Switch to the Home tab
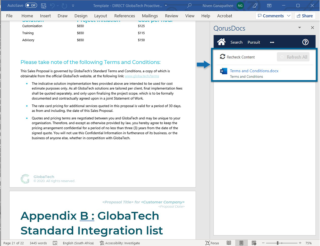 [27, 16]
